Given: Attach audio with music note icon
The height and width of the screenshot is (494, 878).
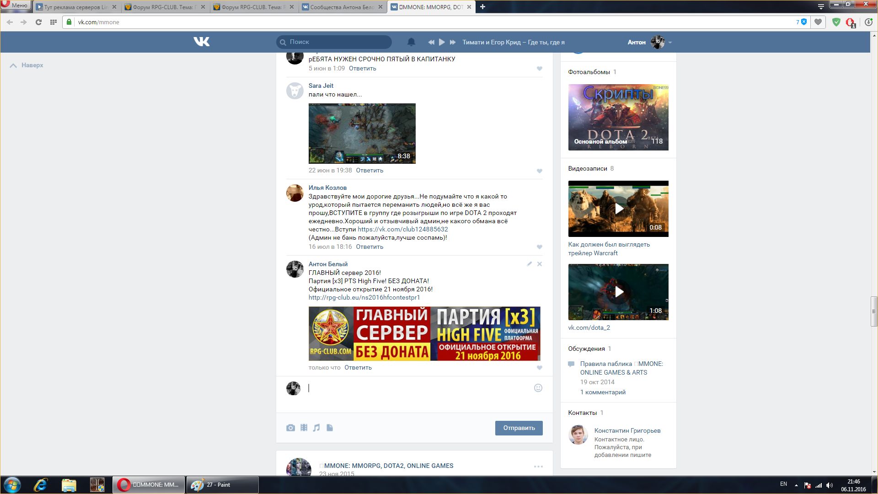Looking at the screenshot, I should pos(316,428).
